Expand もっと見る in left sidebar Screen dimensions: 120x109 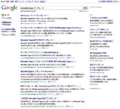3,18
